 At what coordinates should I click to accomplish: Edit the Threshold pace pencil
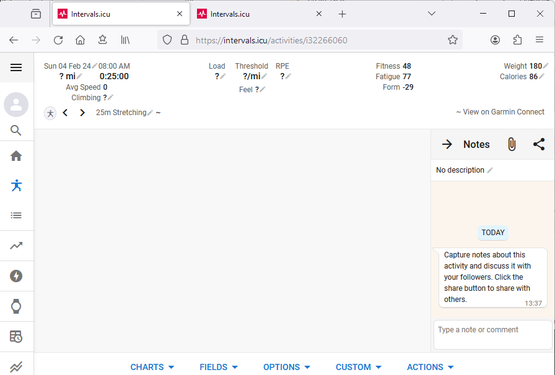click(x=264, y=76)
